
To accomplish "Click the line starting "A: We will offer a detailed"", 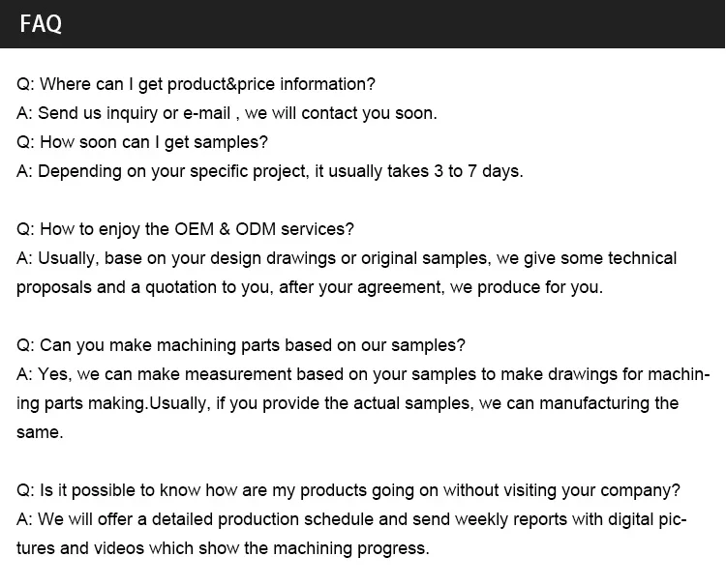I will click(351, 519).
